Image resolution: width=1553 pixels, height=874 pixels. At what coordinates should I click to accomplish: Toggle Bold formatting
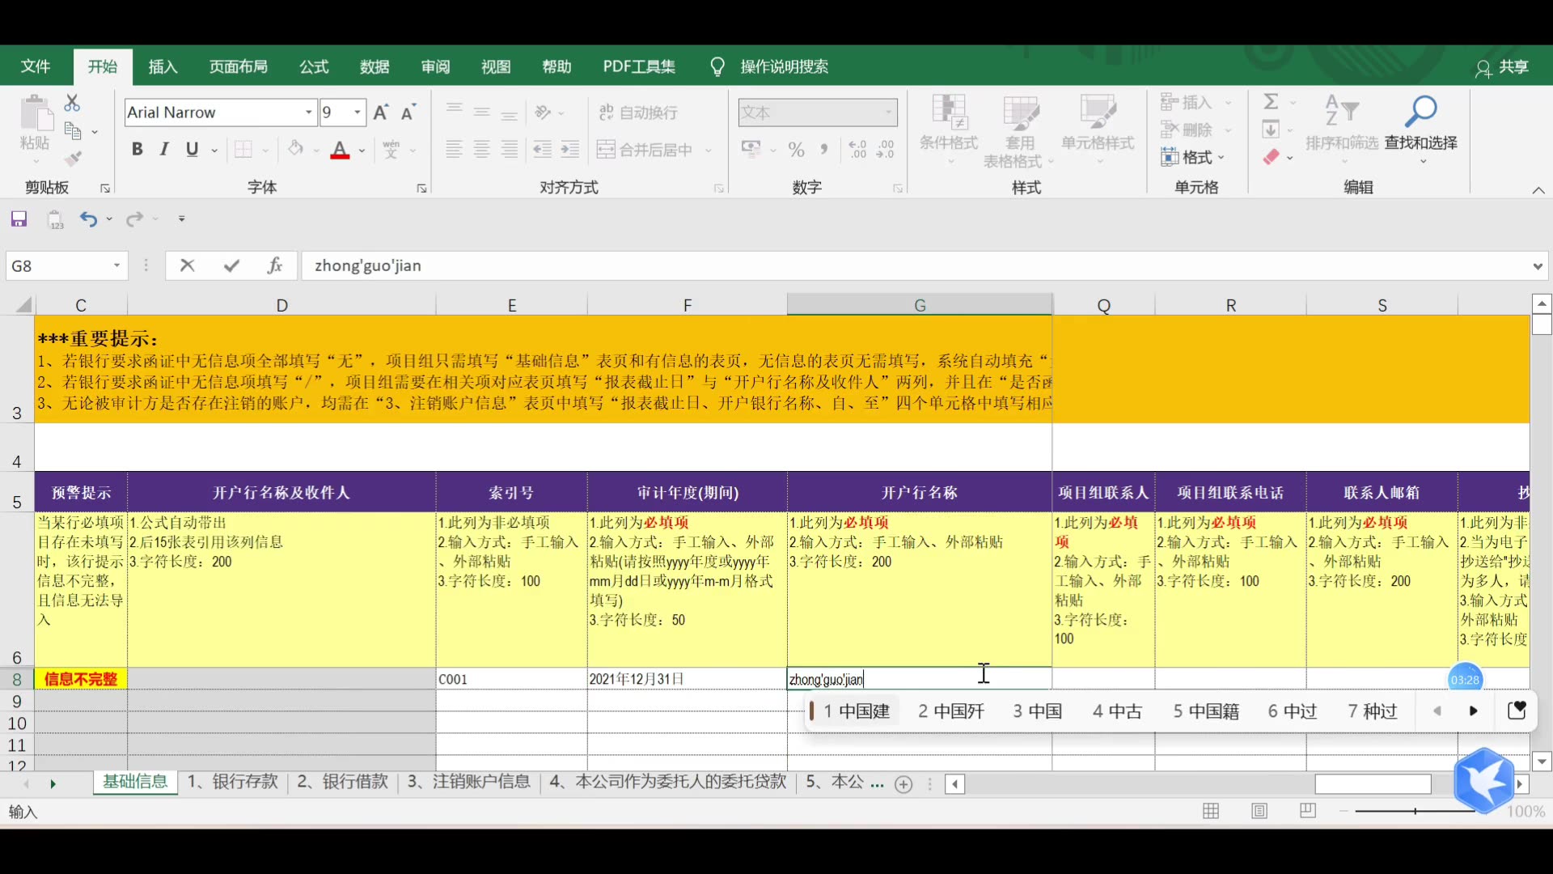pos(137,149)
